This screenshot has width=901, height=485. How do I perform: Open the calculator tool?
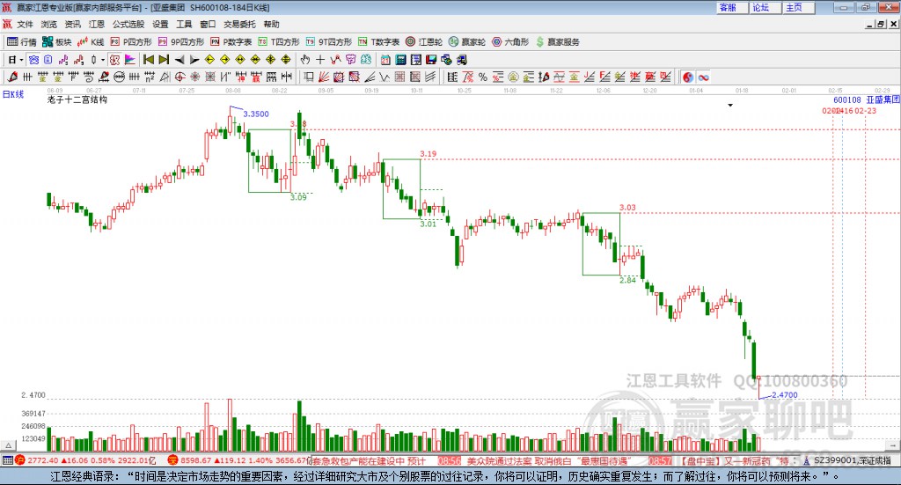click(400, 60)
